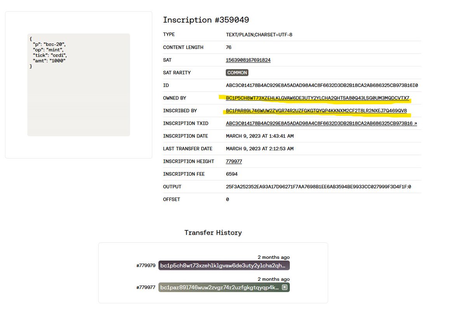Click external arrow icon beside inscription TXID
Screen dimensions: 466x315
tap(416, 124)
